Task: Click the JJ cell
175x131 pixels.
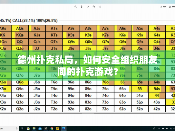Action: coord(37,48)
